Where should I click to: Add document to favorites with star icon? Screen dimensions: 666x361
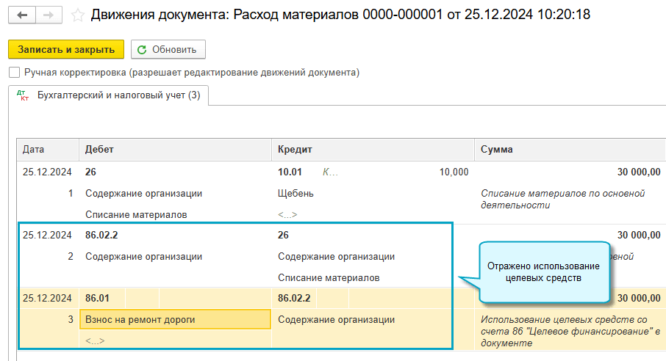[78, 15]
